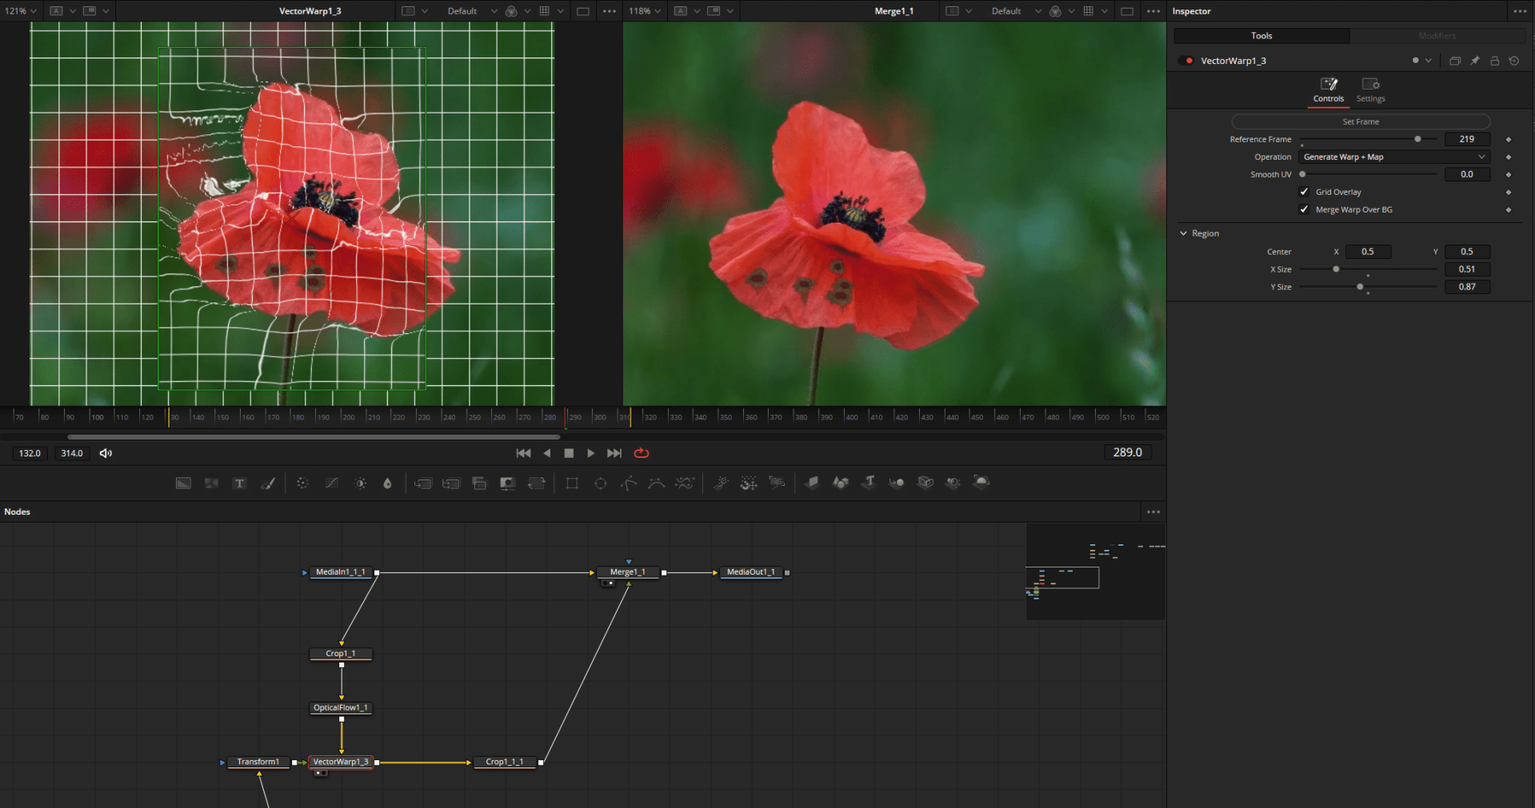Viewport: 1535px width, 808px height.
Task: Collapse the Region section in Inspector
Action: pyautogui.click(x=1185, y=233)
